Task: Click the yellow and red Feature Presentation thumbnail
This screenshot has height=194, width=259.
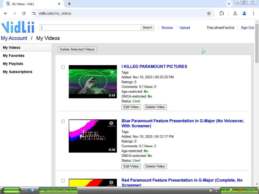Action: [93, 183]
